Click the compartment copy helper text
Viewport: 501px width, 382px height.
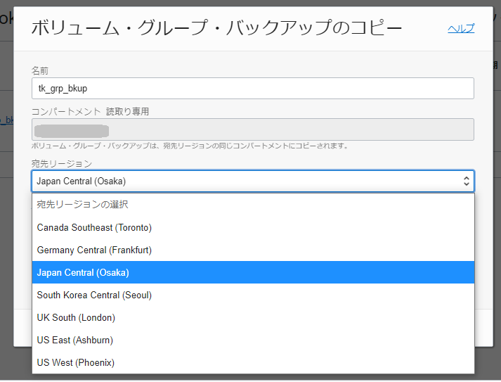click(x=190, y=146)
